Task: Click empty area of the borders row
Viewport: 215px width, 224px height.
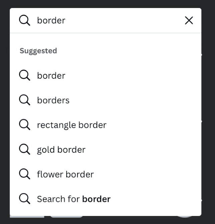Action: click(x=134, y=100)
